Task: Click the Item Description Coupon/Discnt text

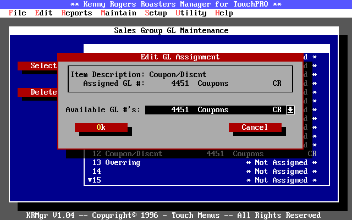Action: (139, 75)
